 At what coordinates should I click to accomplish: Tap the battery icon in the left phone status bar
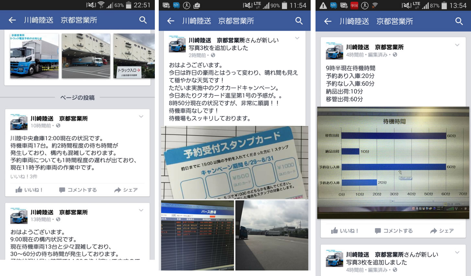tap(129, 5)
